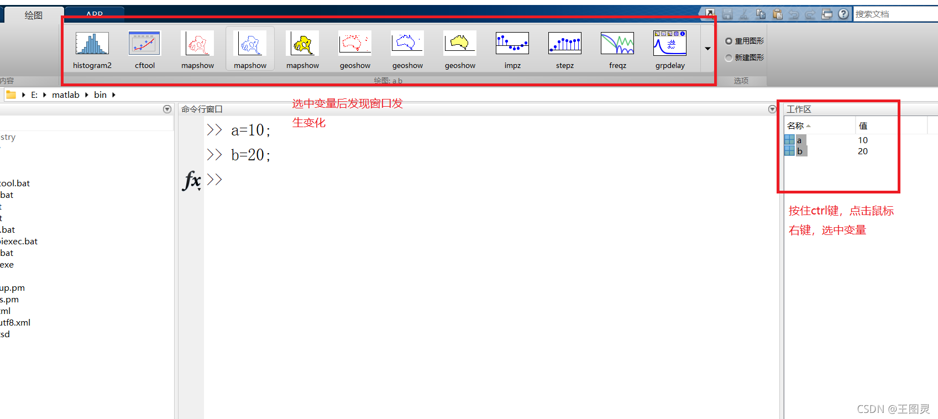Click the a=10; command line
Screen dimensions: 938x419
(x=250, y=130)
